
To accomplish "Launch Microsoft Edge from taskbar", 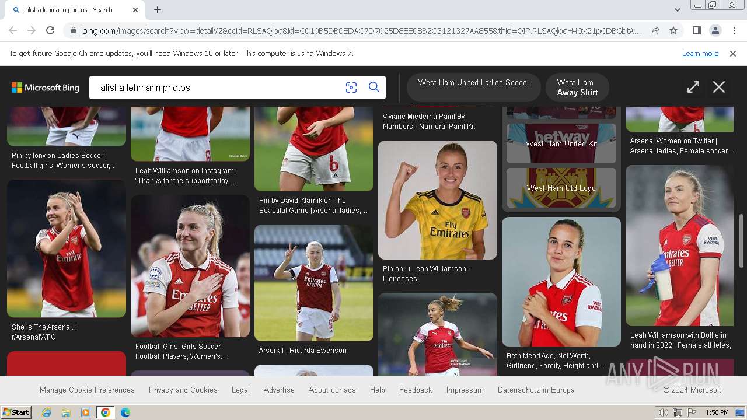I will point(125,412).
